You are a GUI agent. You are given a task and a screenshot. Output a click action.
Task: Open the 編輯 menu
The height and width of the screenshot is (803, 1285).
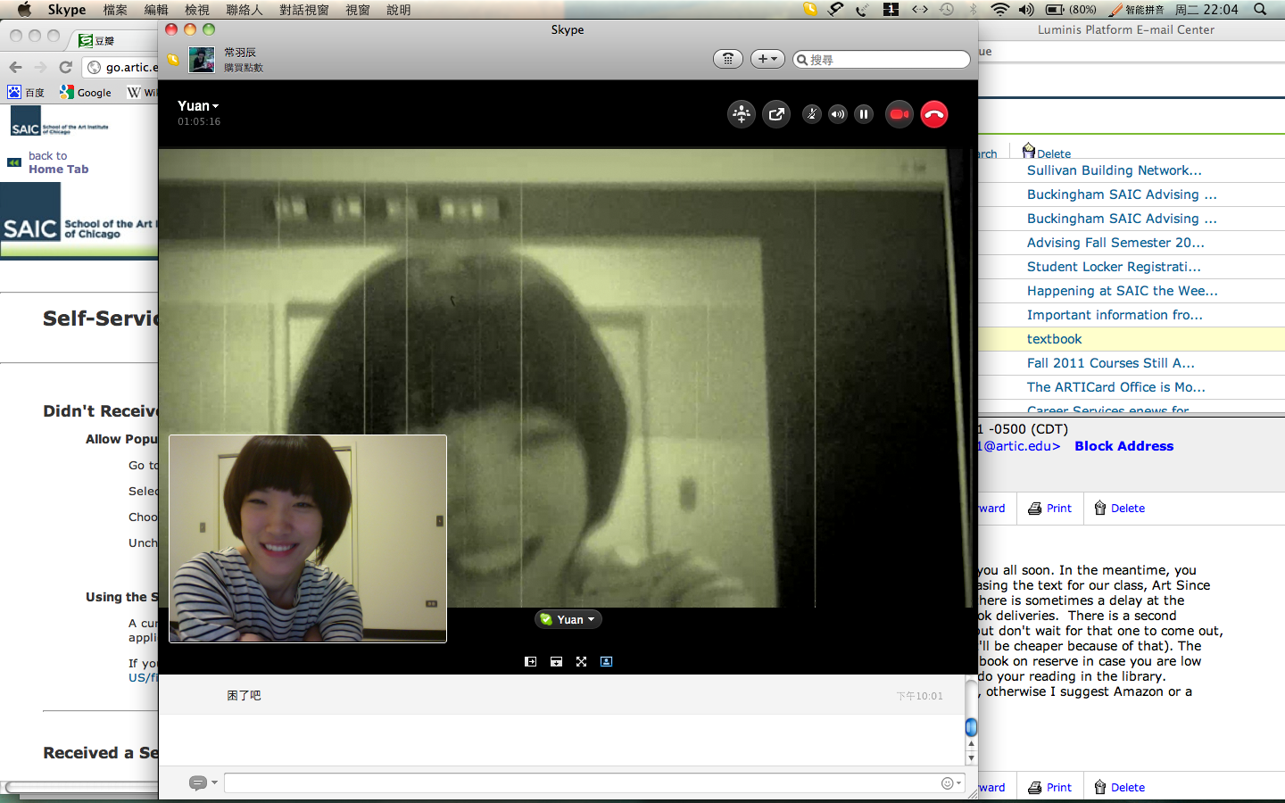pos(156,10)
